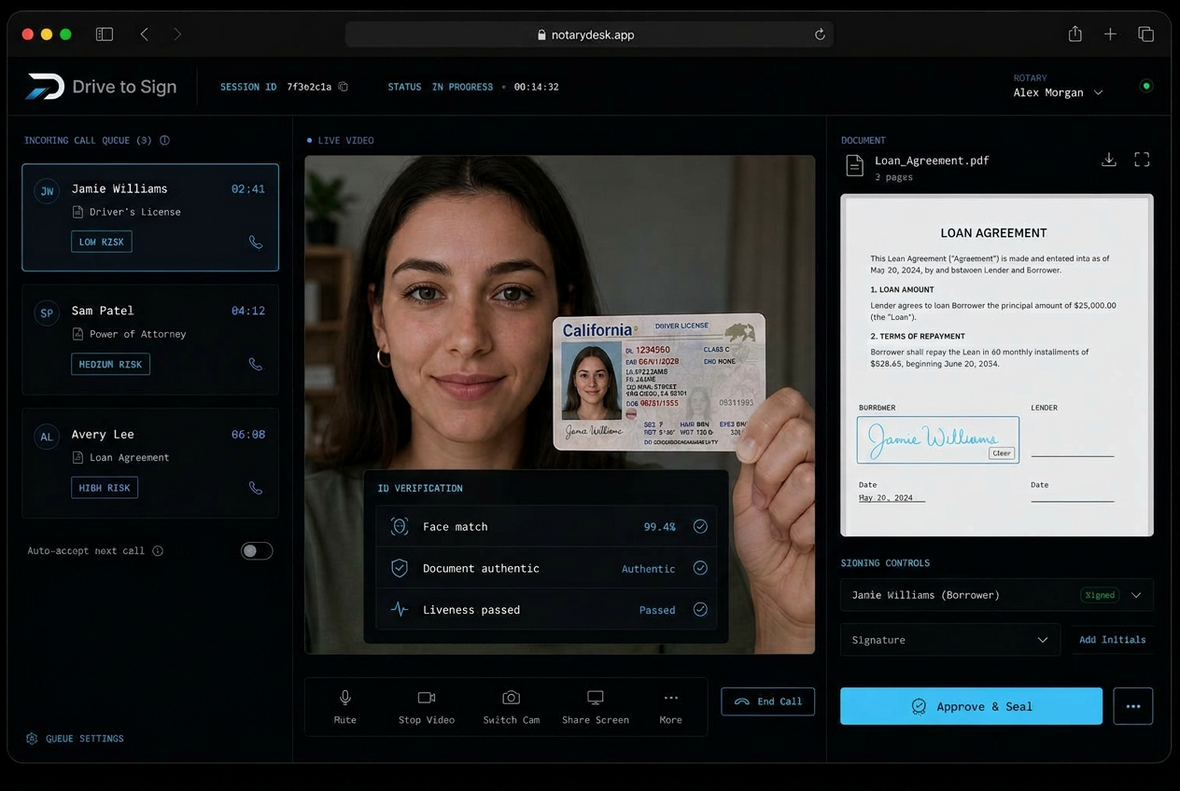Toggle the browser sidebar icon
The width and height of the screenshot is (1180, 791).
(x=105, y=35)
